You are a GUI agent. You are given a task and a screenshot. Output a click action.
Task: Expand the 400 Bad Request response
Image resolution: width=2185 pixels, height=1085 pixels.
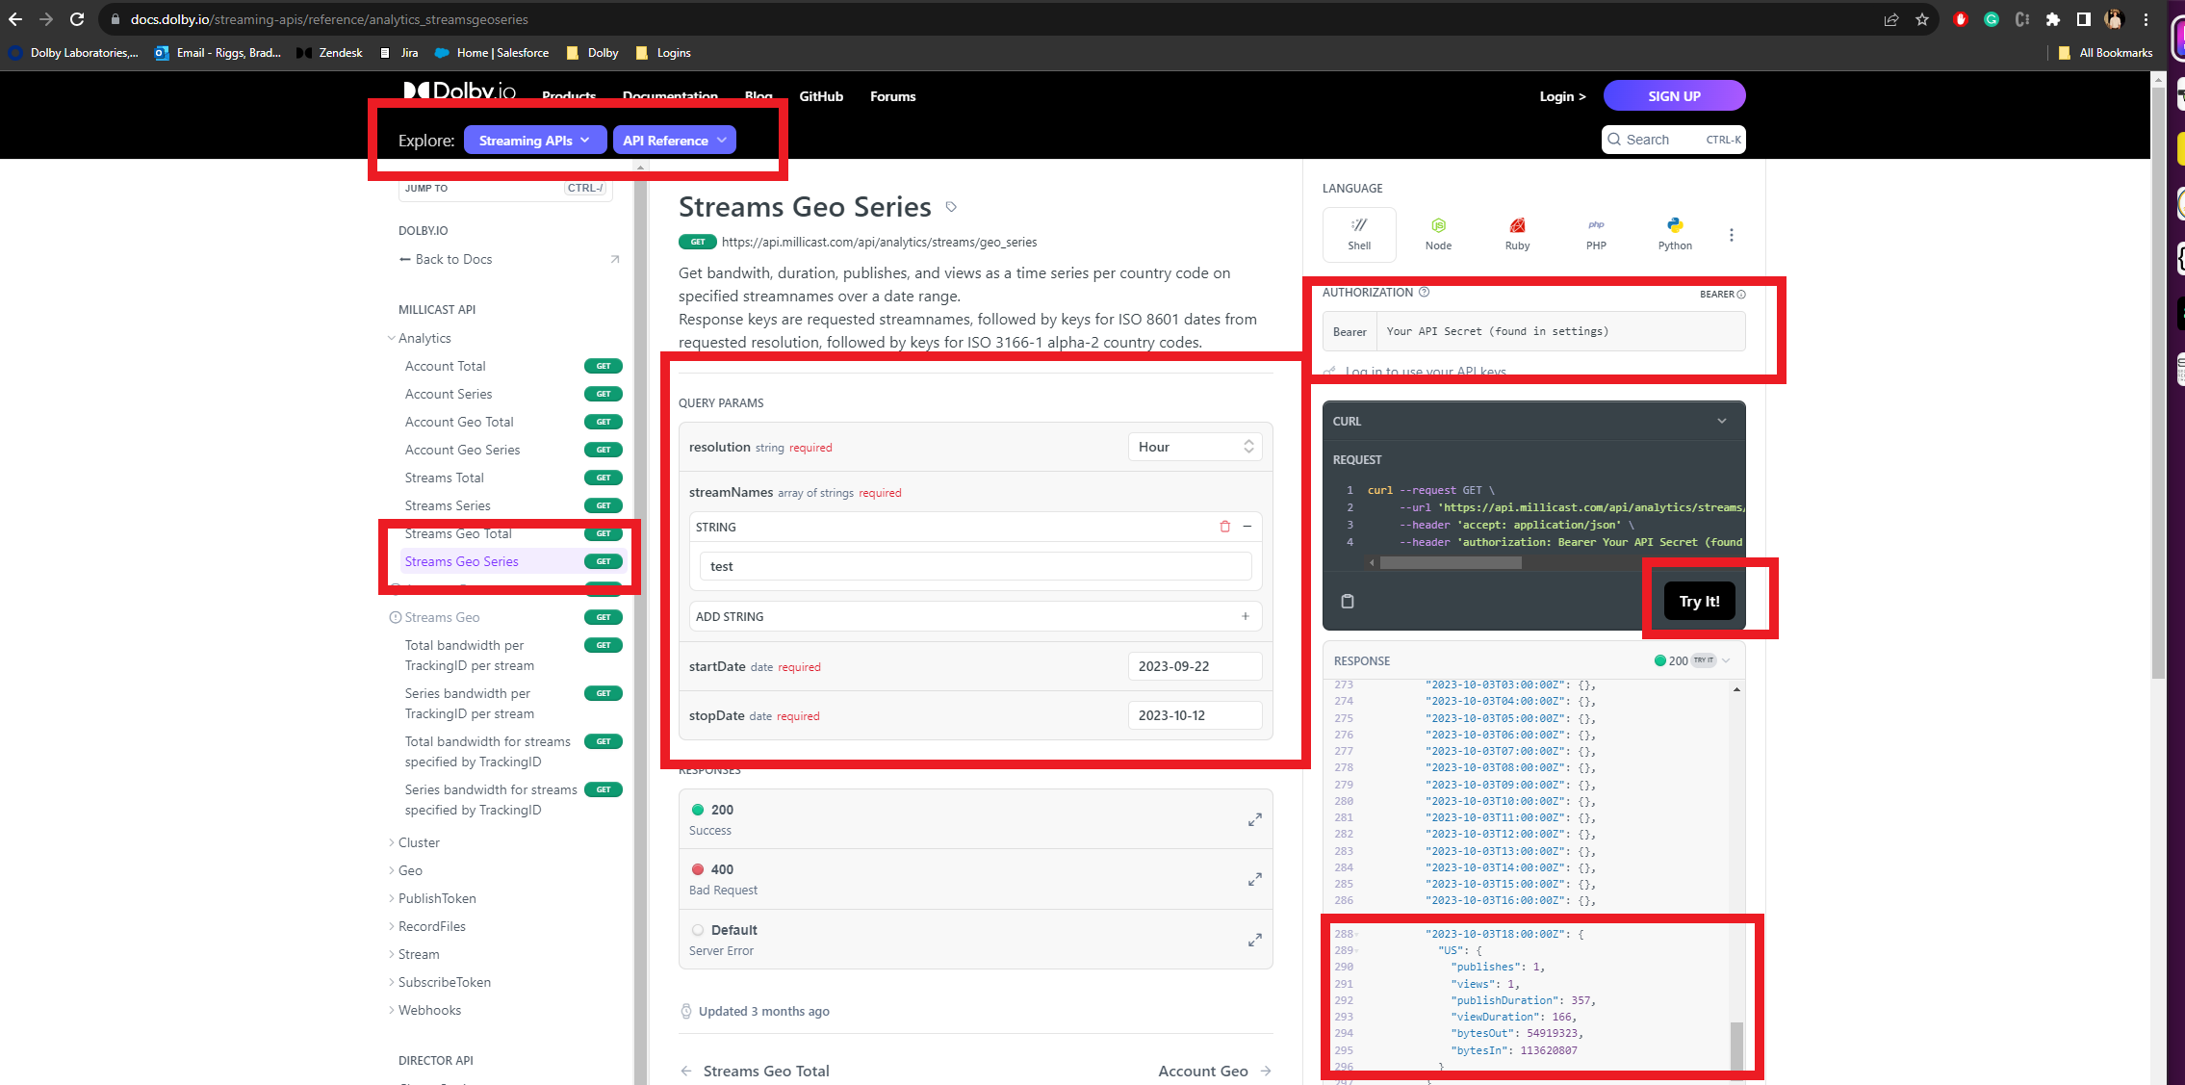tap(1254, 879)
